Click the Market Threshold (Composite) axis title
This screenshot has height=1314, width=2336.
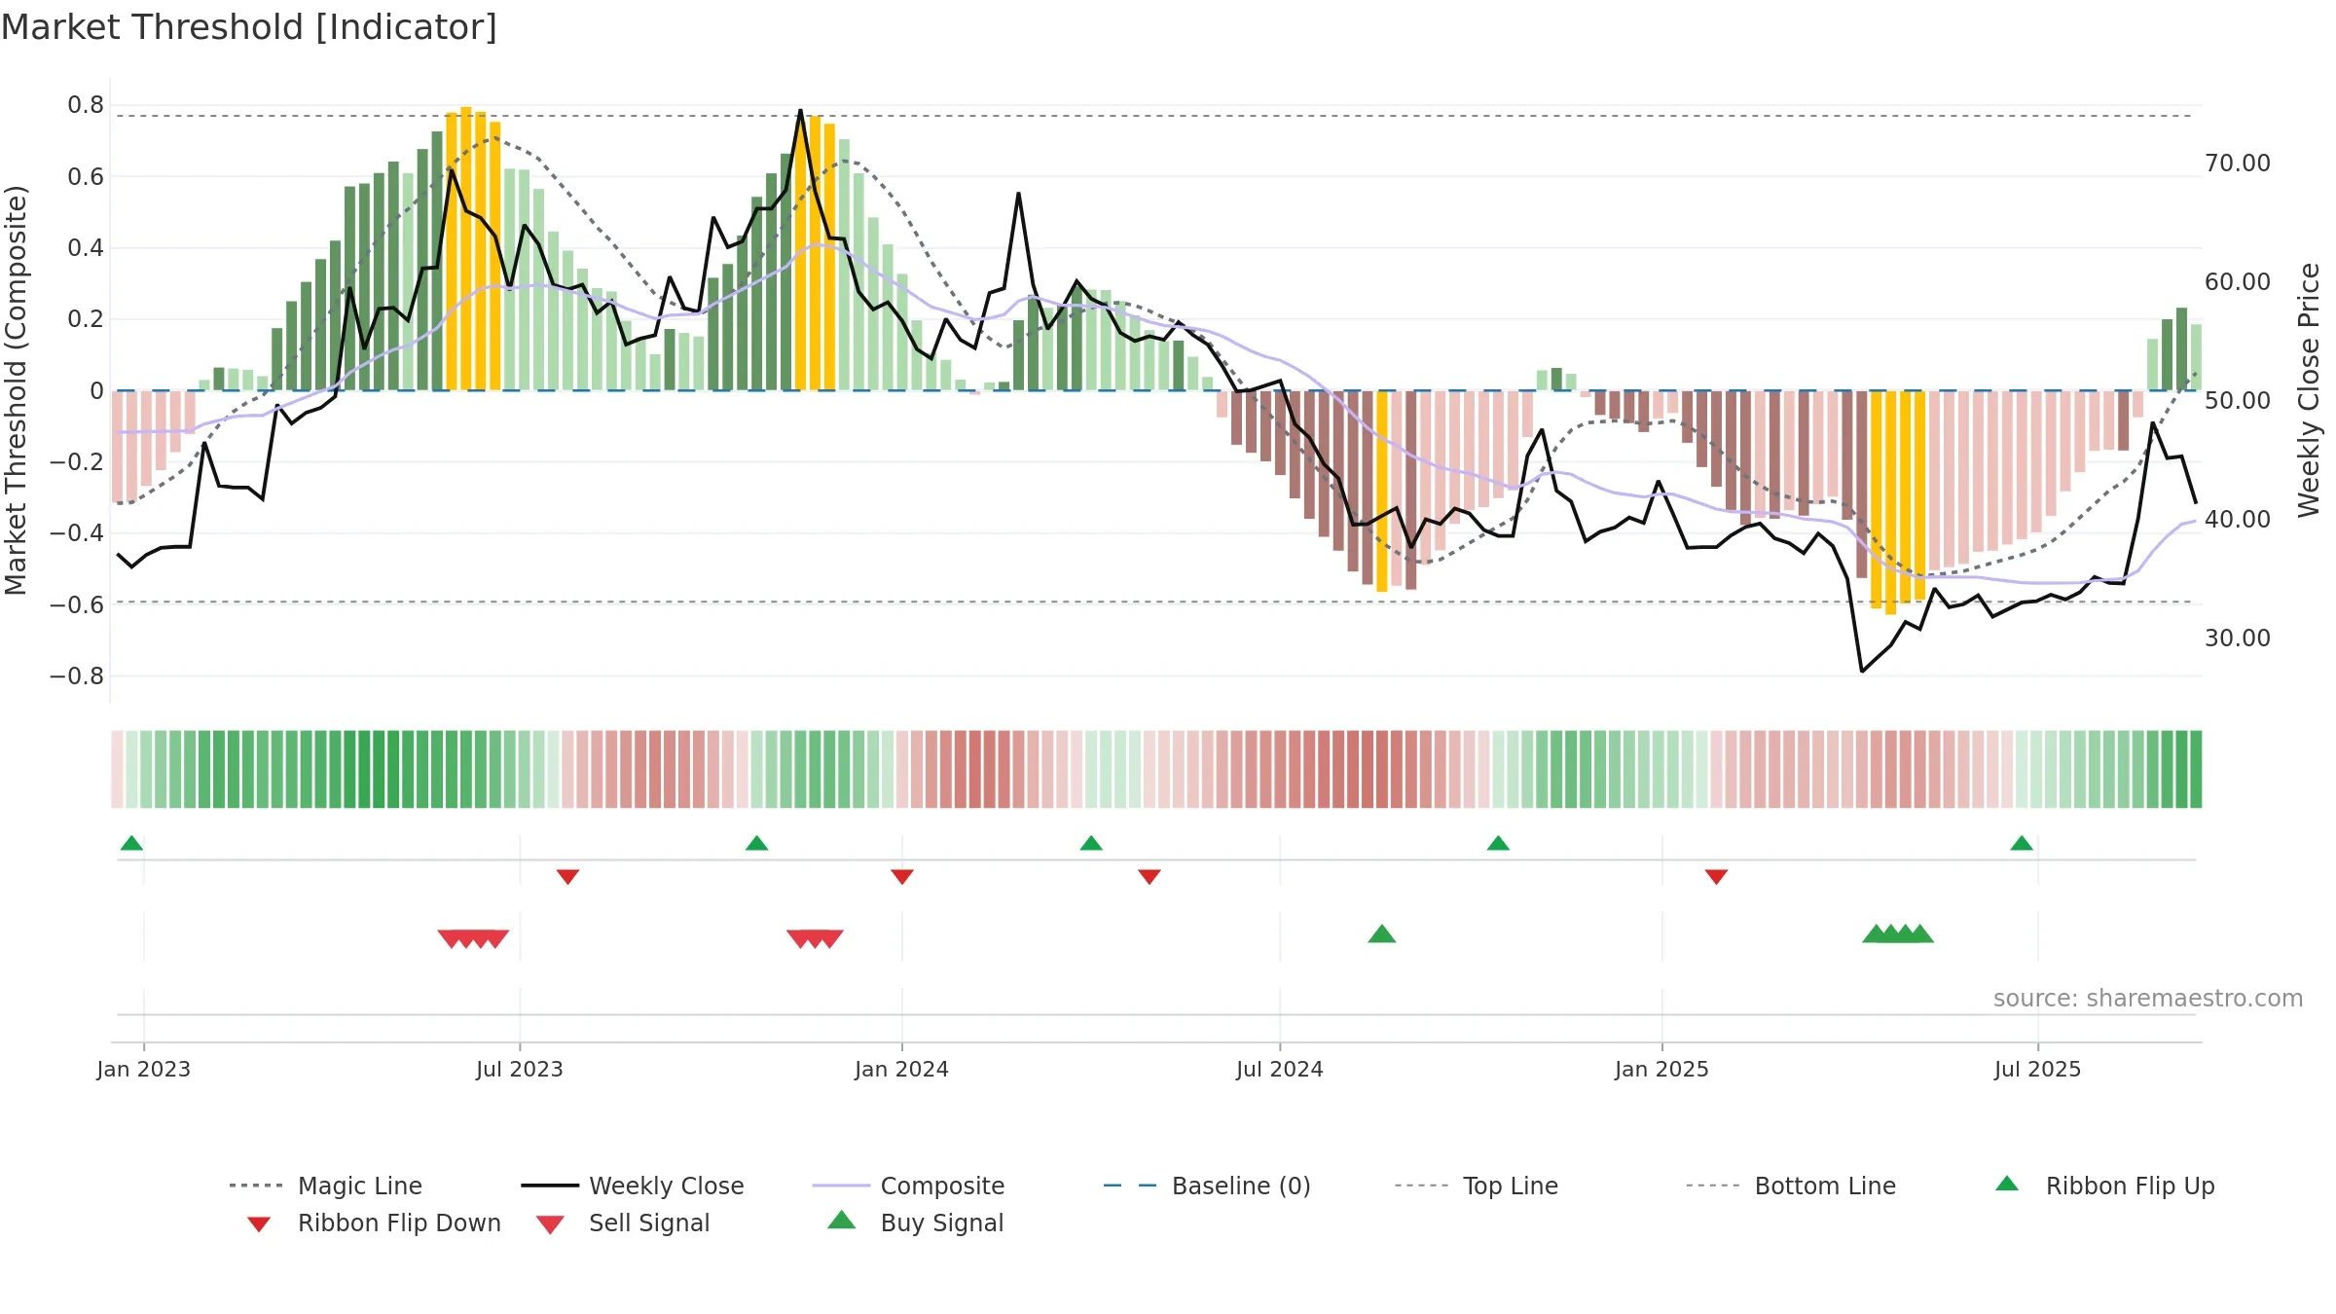click(16, 390)
